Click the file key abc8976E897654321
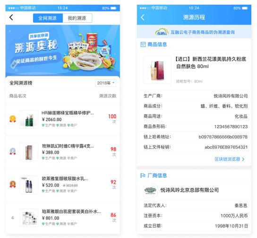 tap(226, 147)
